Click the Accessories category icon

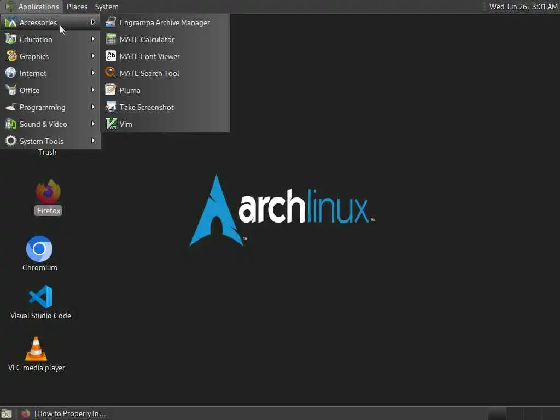[x=11, y=22]
